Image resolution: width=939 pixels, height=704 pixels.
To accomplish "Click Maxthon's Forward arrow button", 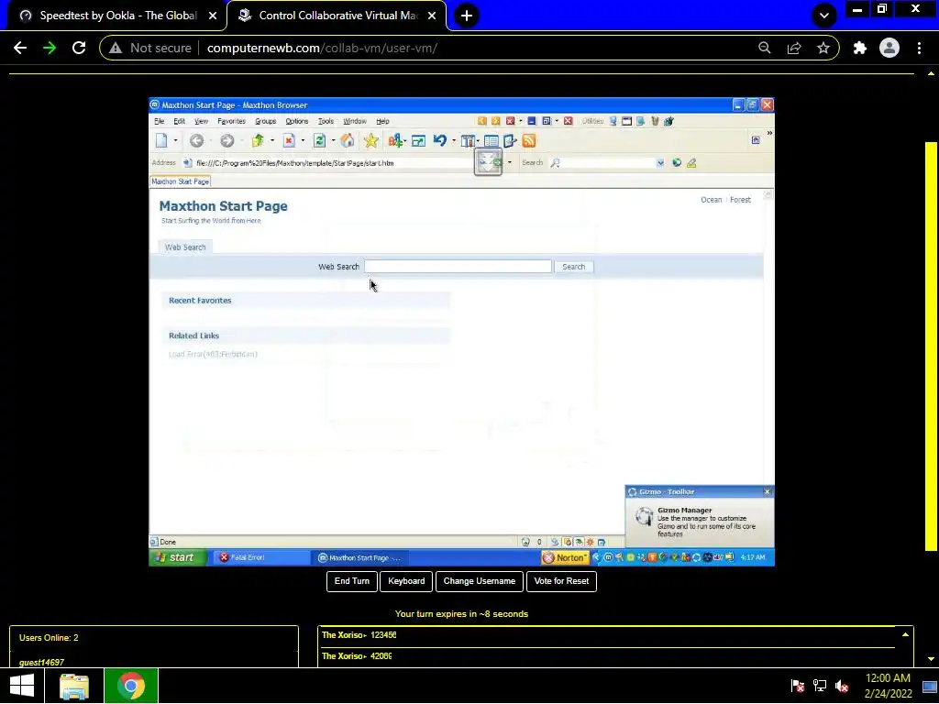I will [227, 140].
